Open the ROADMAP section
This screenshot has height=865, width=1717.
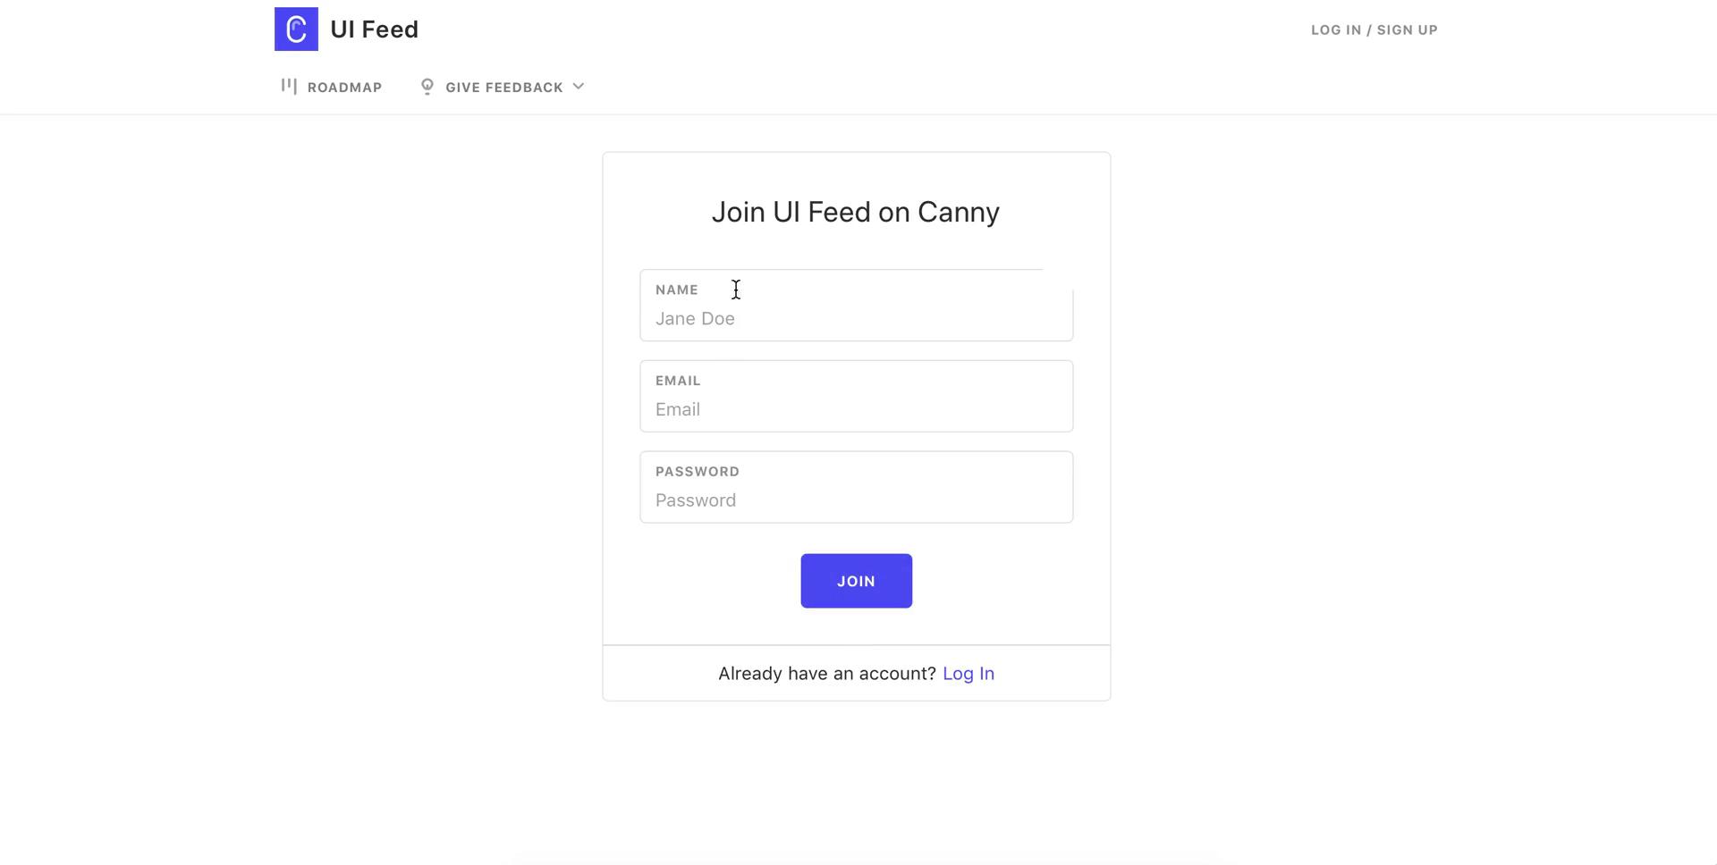(x=344, y=87)
